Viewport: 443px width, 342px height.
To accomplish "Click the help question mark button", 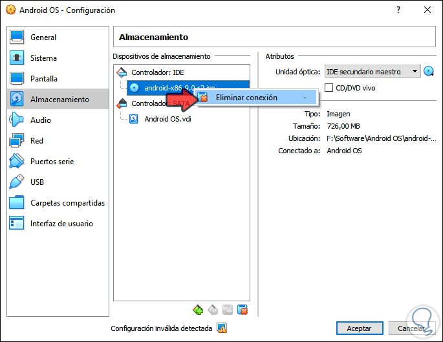I will pyautogui.click(x=398, y=10).
